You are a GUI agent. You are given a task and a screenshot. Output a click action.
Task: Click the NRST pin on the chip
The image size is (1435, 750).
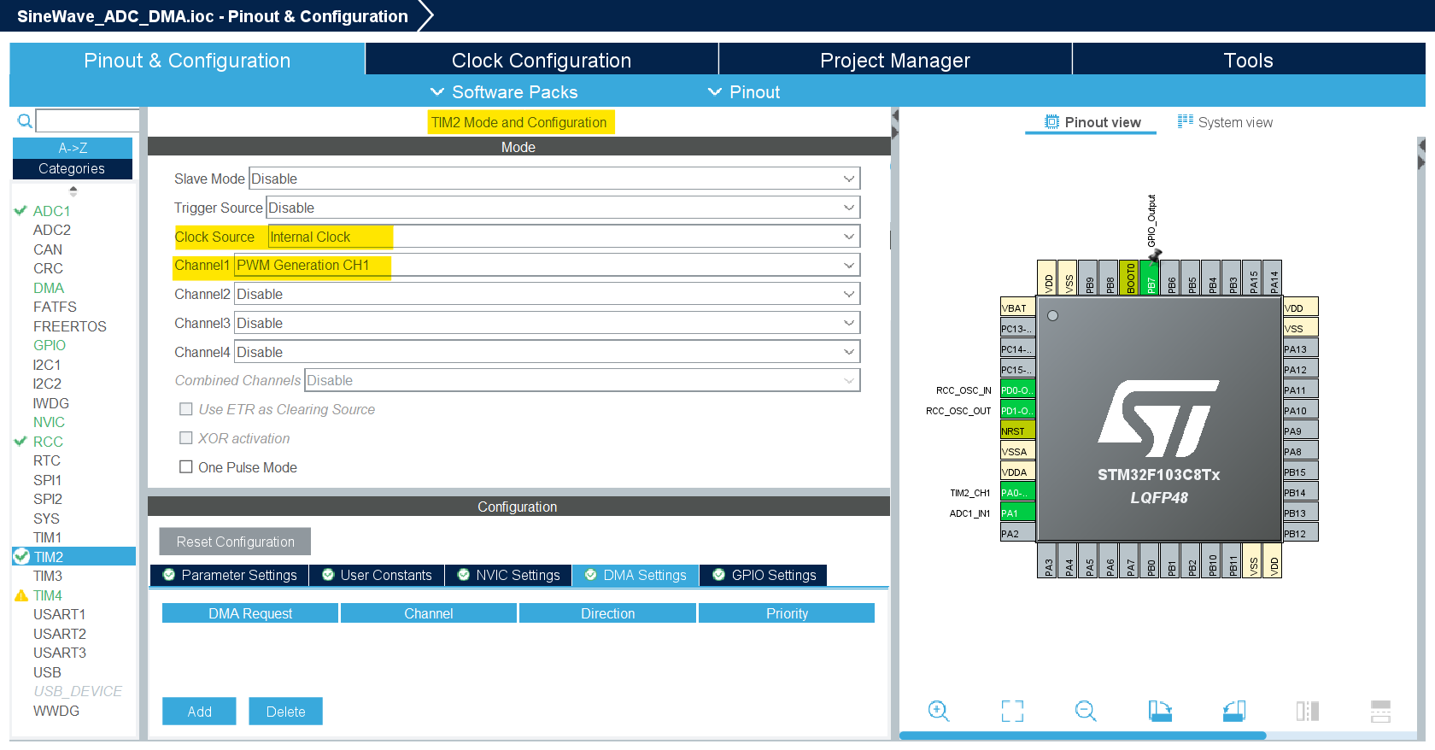(1017, 431)
